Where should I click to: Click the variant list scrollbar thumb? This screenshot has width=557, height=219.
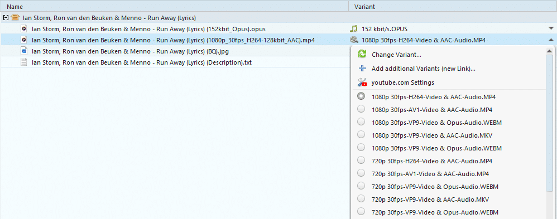pyautogui.click(x=550, y=124)
